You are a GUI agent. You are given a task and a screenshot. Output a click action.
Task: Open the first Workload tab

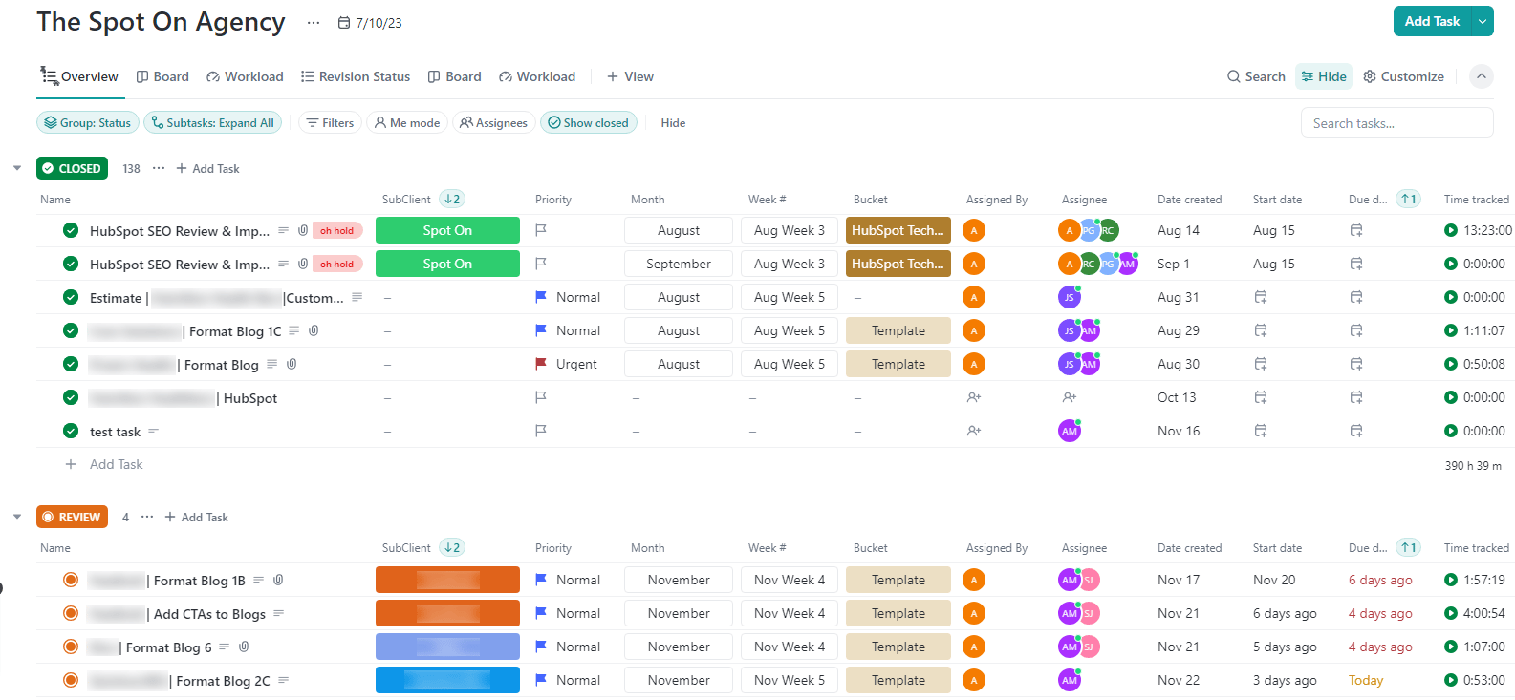point(246,76)
